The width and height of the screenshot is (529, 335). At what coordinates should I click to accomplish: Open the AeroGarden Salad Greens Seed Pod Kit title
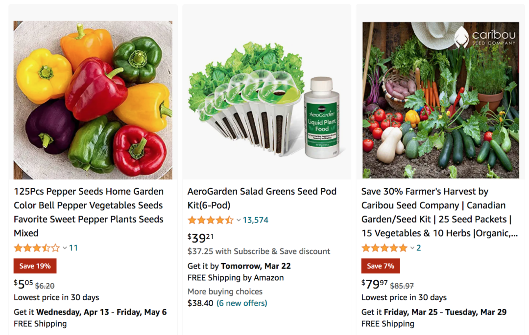click(x=262, y=198)
